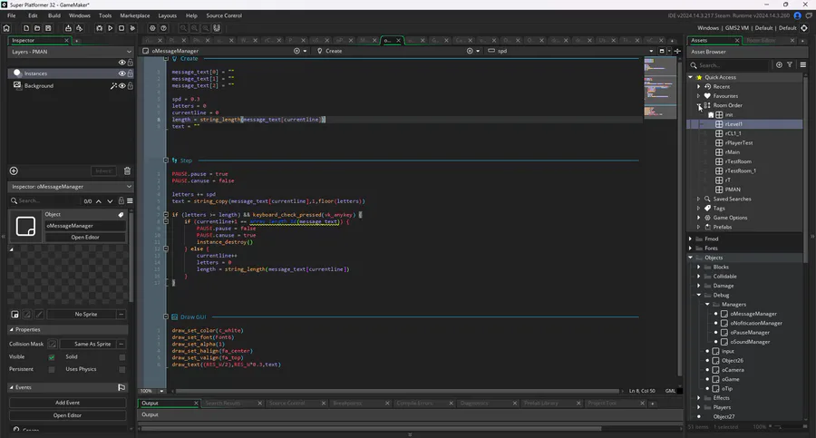
Task: Start the debugger with the bug icon
Action: pyautogui.click(x=99, y=28)
